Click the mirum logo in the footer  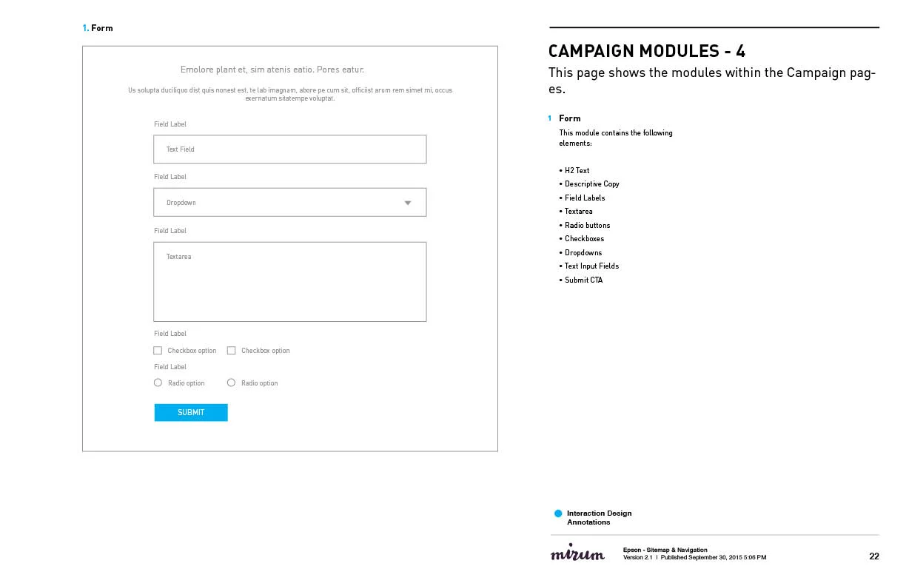(577, 553)
